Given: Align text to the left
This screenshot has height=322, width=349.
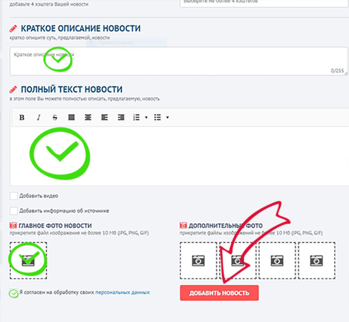Looking at the screenshot, I should pyautogui.click(x=104, y=117).
